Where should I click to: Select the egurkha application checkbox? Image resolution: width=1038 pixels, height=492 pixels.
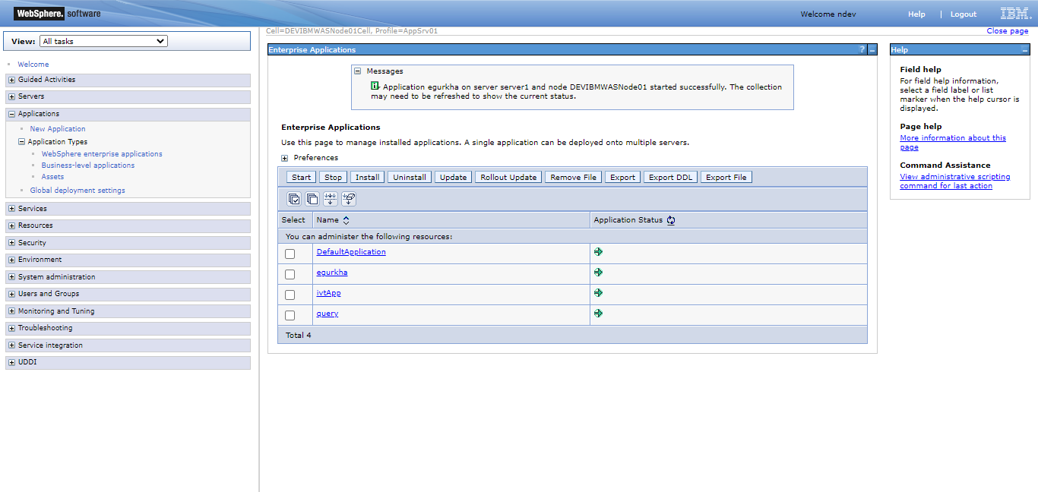pos(290,274)
